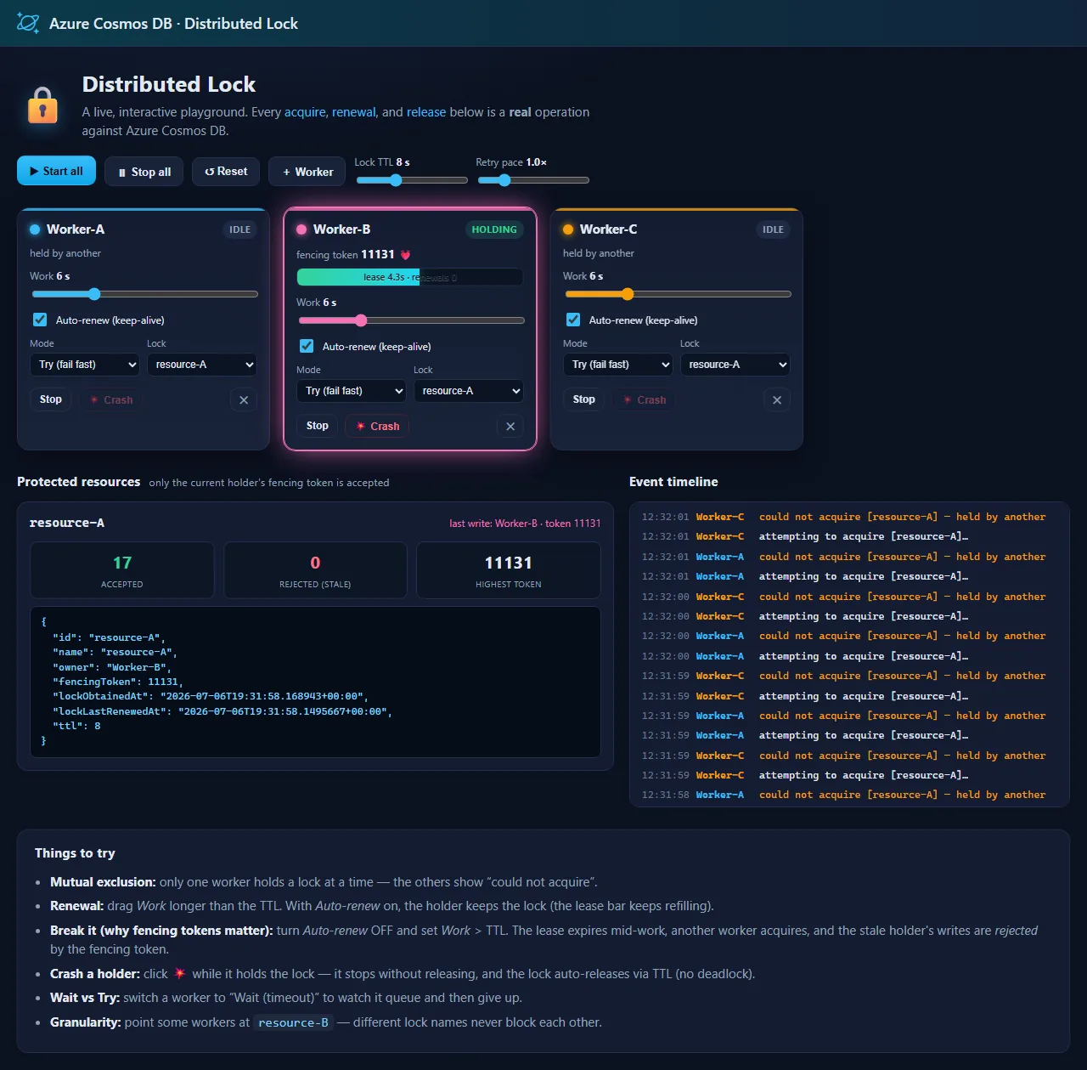Stop all workers
Viewport: 1087px width, 1070px height.
(x=144, y=172)
